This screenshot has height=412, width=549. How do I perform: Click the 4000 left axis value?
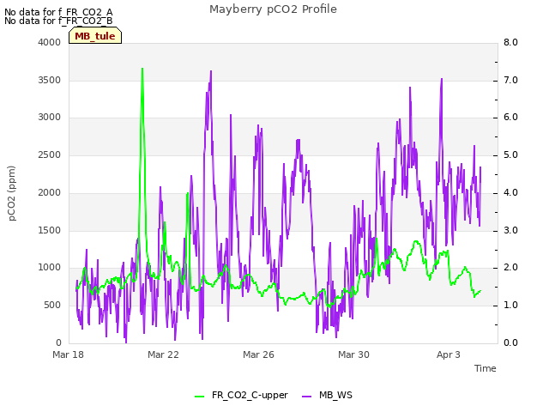(x=50, y=42)
